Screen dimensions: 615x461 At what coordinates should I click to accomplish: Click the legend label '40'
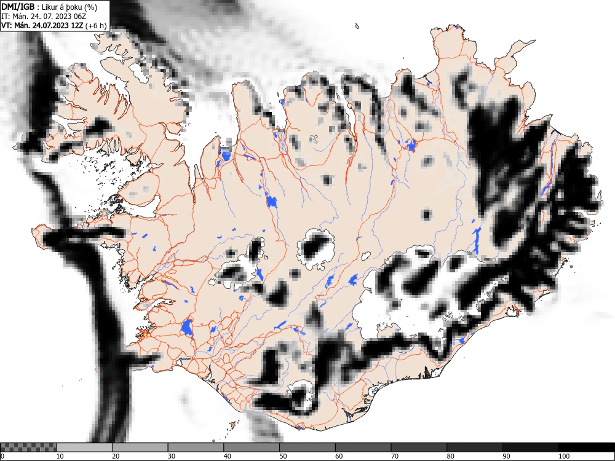tap(227, 456)
